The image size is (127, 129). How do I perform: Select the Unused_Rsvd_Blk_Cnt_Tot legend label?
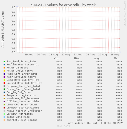click(24, 83)
